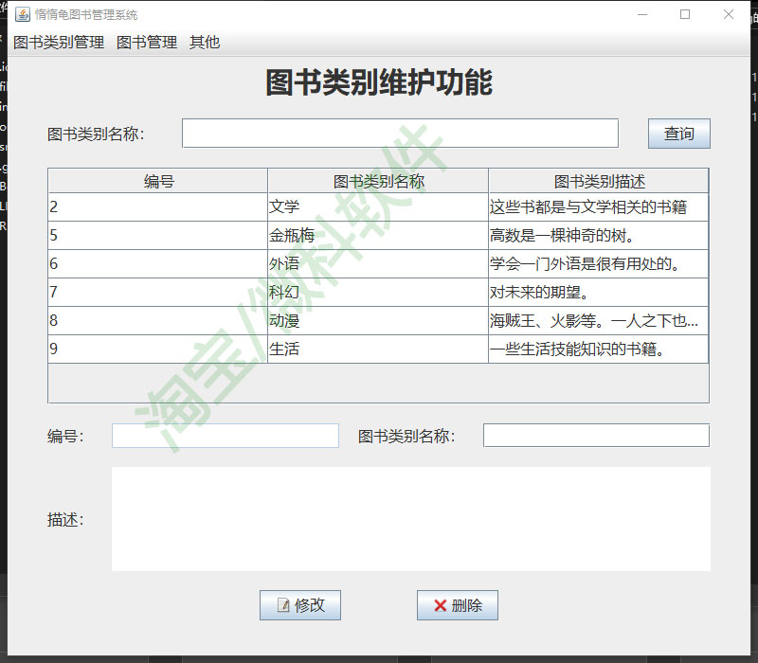Select the 生活 category cell
The width and height of the screenshot is (758, 663).
tap(378, 349)
